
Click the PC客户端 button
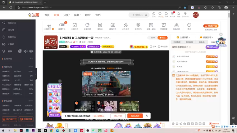tap(211, 26)
